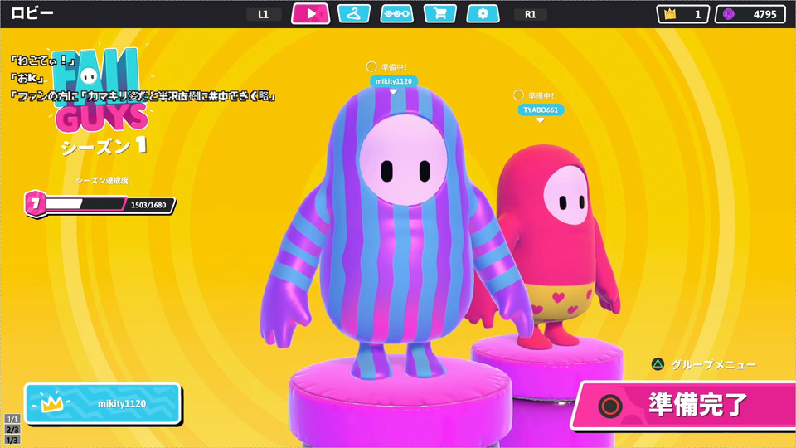Click the 準備完了 ready button
This screenshot has height=448, width=796.
(x=684, y=406)
